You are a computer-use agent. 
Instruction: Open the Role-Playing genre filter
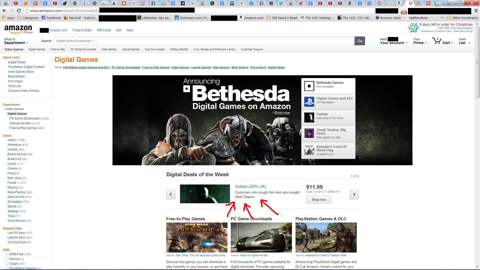click(16, 192)
